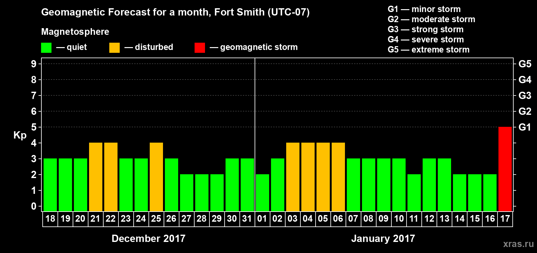Image resolution: width=537 pixels, height=253 pixels.
Task: Click the geomagnetic storm legend text
Action: tap(259, 47)
